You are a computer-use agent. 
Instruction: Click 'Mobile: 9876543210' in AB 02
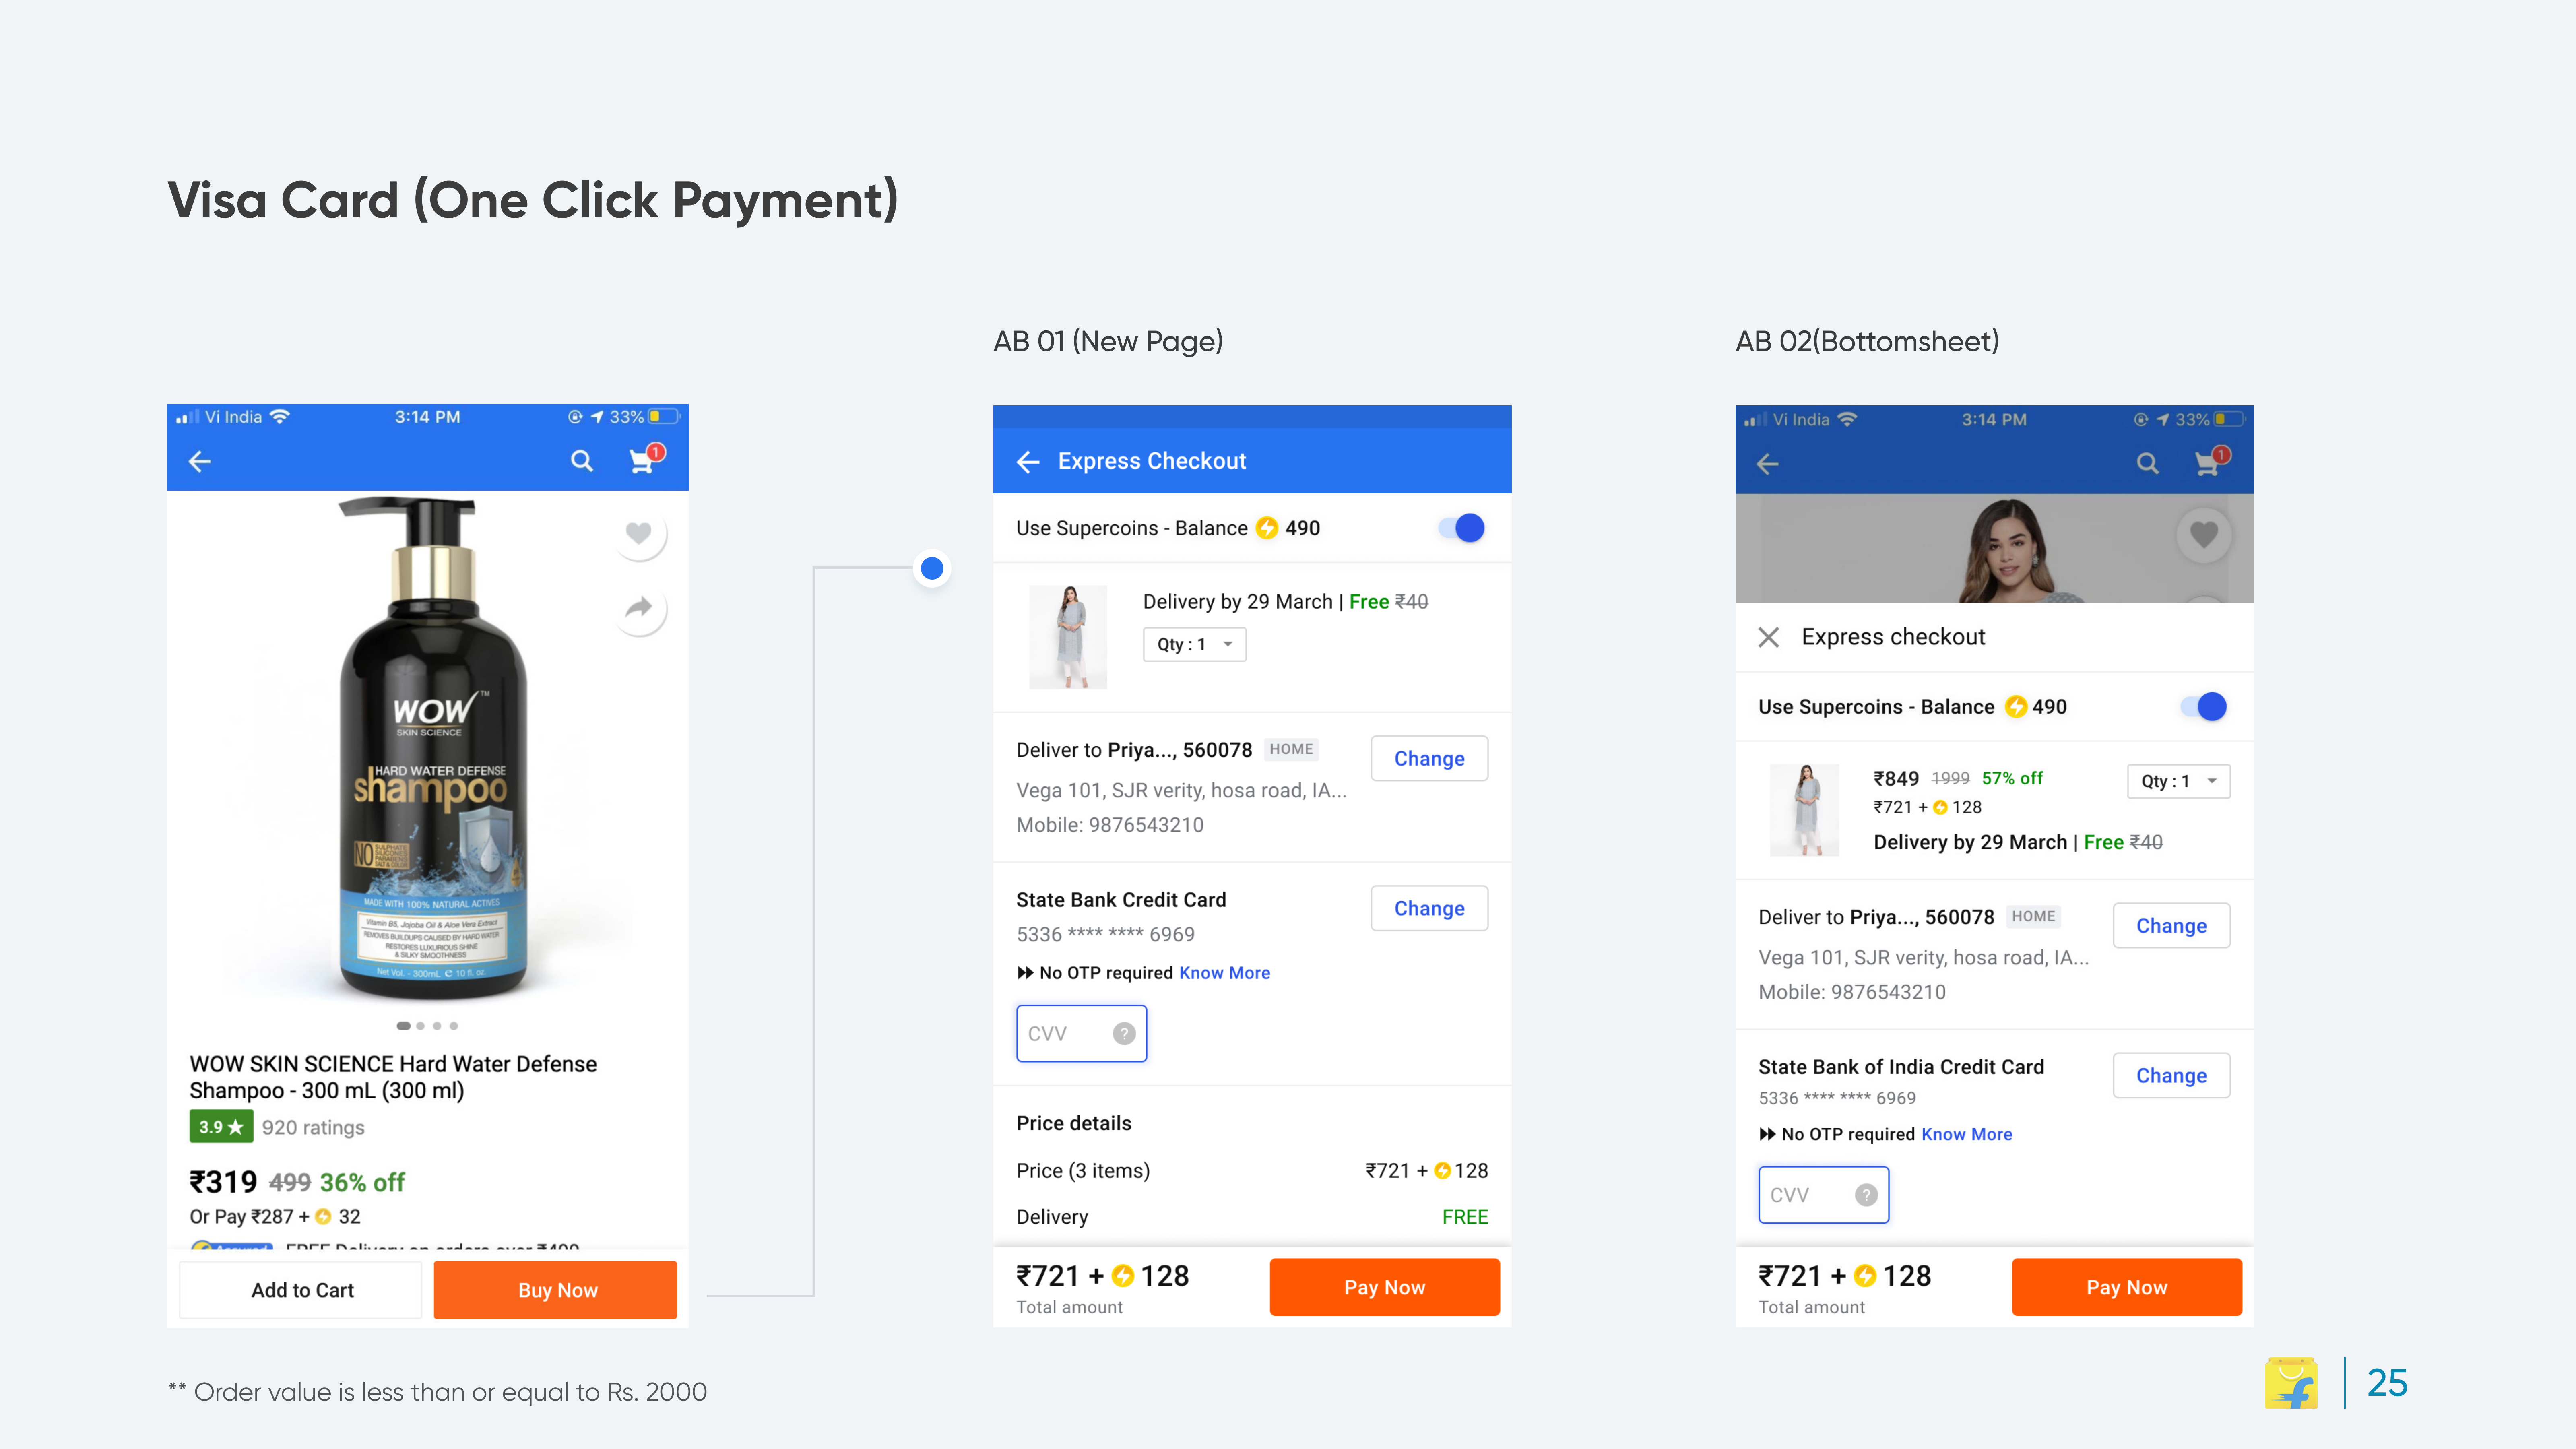click(x=1852, y=992)
